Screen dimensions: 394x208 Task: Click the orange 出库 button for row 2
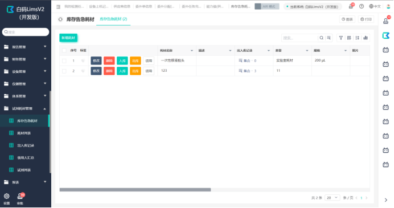135,71
